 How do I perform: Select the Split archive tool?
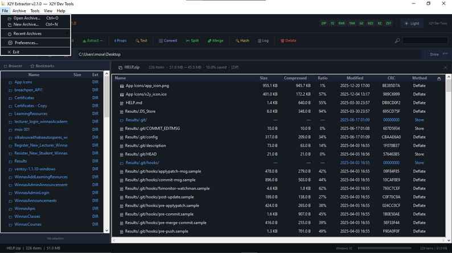pos(192,41)
